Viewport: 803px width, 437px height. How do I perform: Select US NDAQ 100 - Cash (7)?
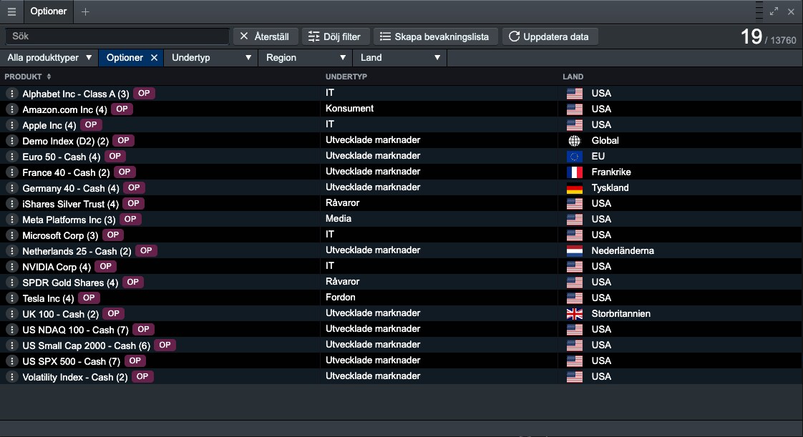(75, 330)
